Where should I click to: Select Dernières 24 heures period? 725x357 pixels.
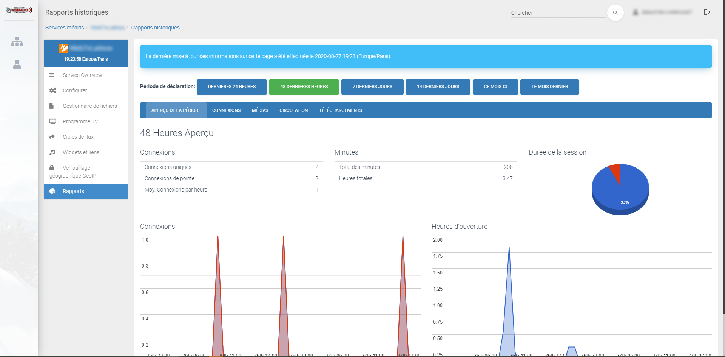tap(232, 87)
